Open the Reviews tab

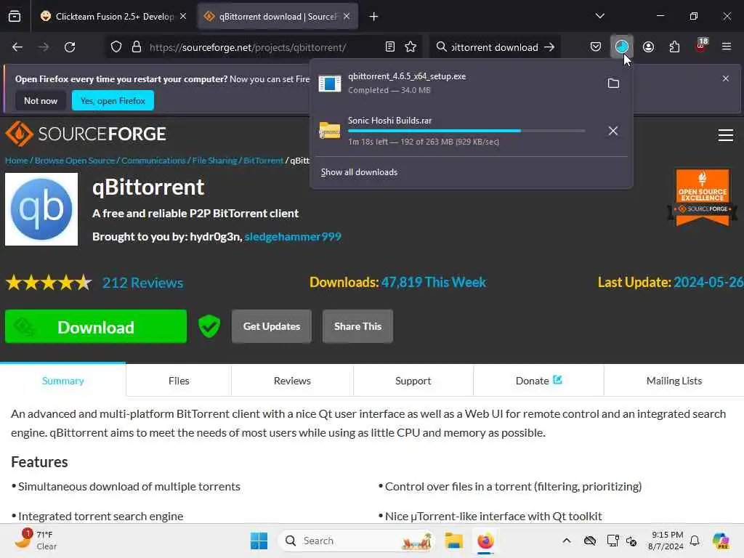(x=292, y=381)
